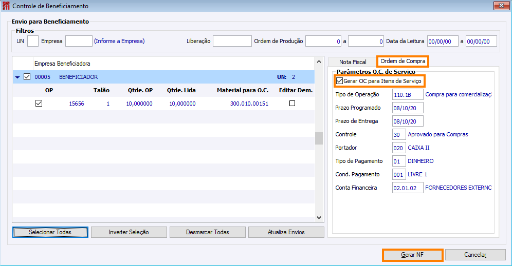Image resolution: width=512 pixels, height=266 pixels.
Task: Click the list's scroll down arrow
Action: tap(319, 218)
